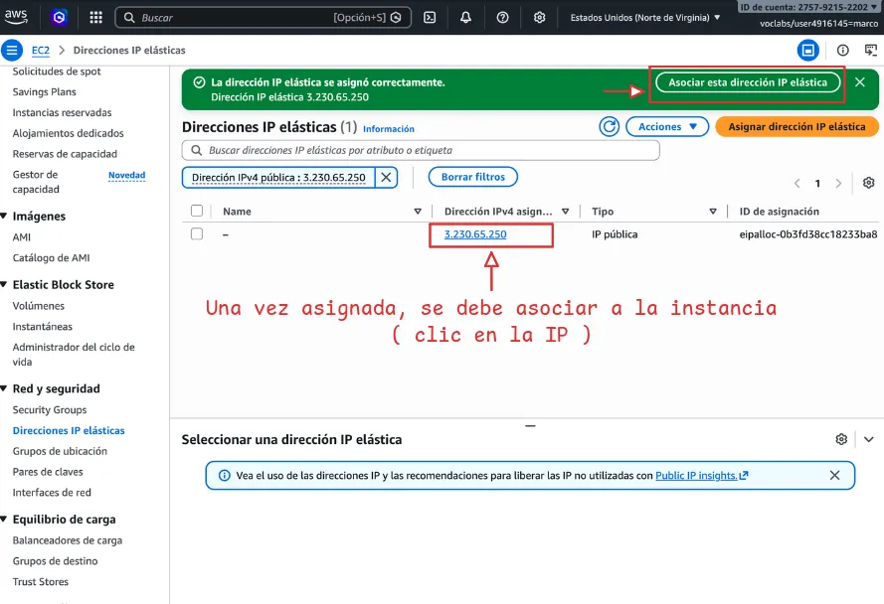Toggle the side navigation hamburger menu
The height and width of the screenshot is (604, 884).
[11, 50]
